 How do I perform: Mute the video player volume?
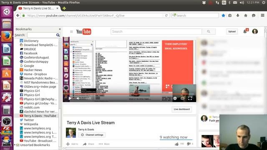tap(78, 98)
